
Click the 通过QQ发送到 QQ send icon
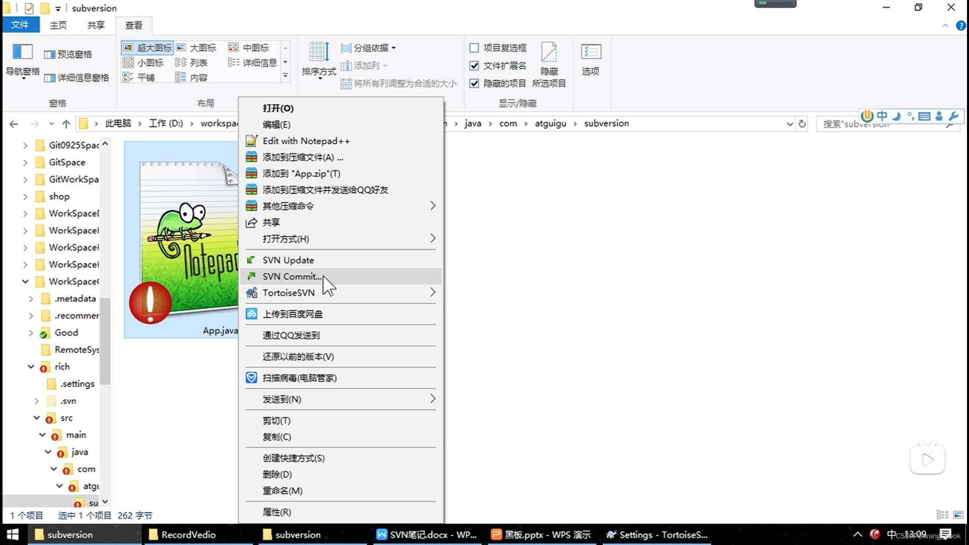pos(291,336)
